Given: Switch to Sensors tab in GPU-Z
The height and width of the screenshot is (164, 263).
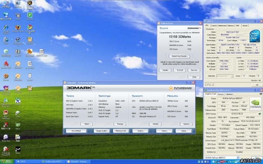Looking at the screenshot, I should tap(220, 94).
